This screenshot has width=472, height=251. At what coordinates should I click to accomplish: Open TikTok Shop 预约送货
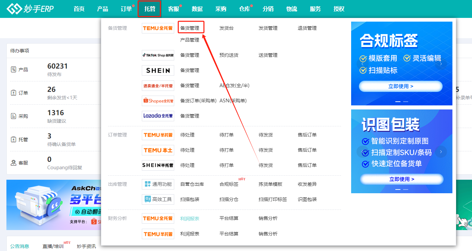pyautogui.click(x=229, y=55)
